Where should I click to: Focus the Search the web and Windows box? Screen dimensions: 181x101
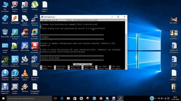pos(29,98)
